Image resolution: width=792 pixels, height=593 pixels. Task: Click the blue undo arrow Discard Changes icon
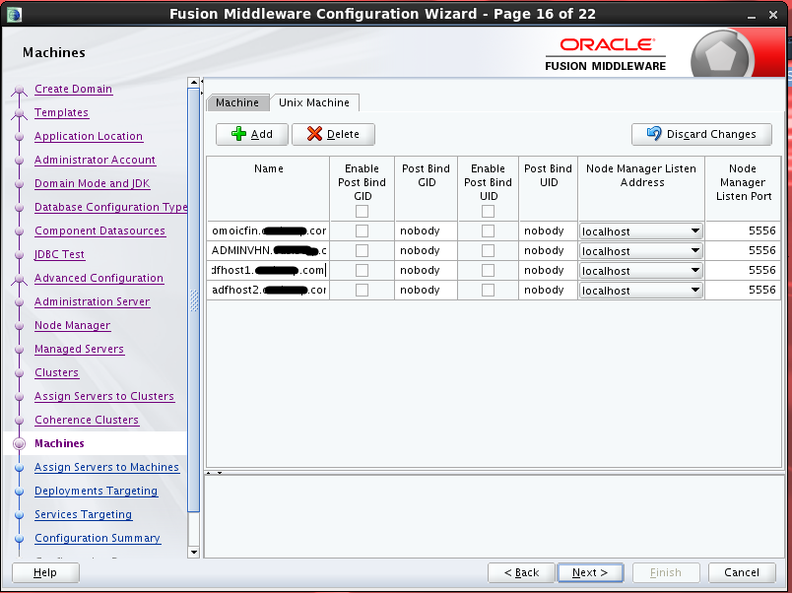coord(654,133)
